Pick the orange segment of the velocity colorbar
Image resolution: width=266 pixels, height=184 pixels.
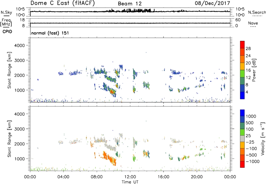[242, 152]
